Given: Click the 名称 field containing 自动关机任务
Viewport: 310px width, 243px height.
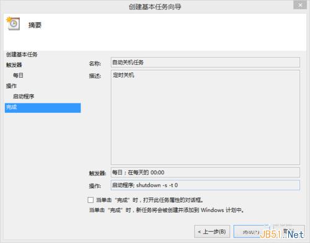Looking at the screenshot, I should (205, 62).
